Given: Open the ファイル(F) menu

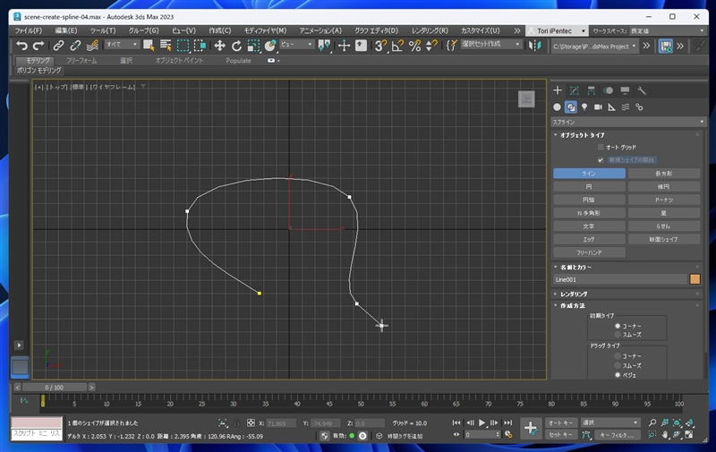Looking at the screenshot, I should click(29, 30).
